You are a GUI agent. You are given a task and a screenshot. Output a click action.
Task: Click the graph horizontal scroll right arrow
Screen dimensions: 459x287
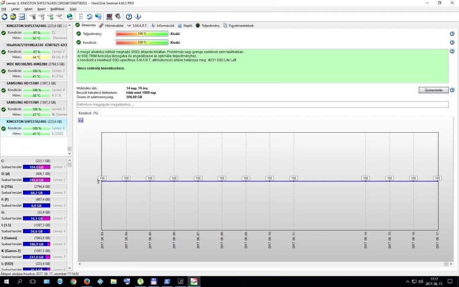click(451, 264)
